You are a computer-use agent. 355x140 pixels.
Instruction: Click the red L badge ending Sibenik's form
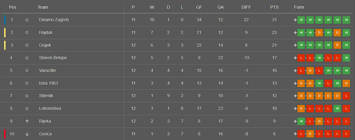point(346,96)
